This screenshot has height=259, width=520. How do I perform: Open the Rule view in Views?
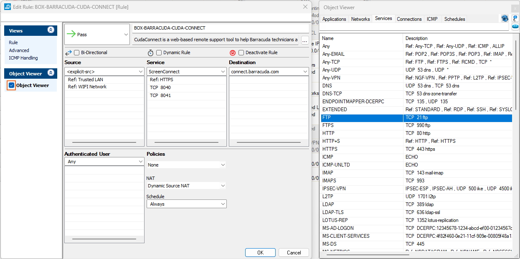(x=13, y=42)
